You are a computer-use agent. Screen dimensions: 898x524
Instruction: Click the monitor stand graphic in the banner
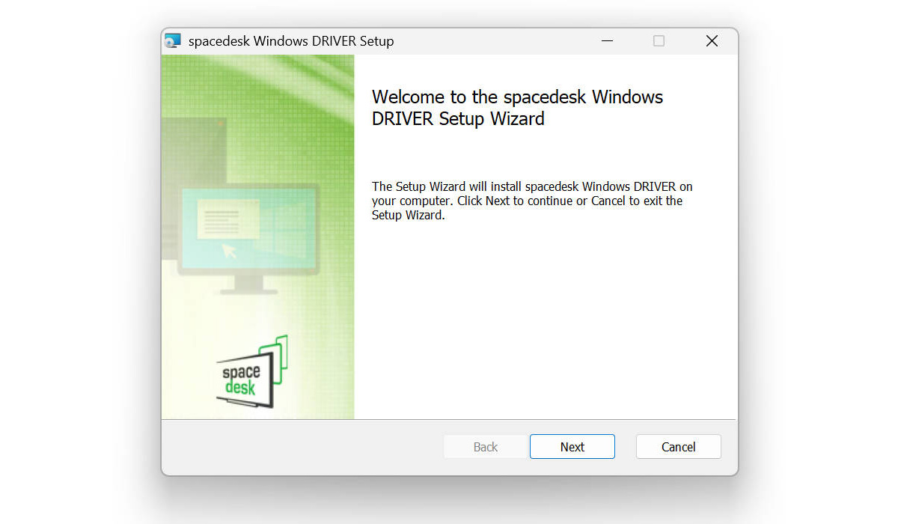tap(248, 285)
